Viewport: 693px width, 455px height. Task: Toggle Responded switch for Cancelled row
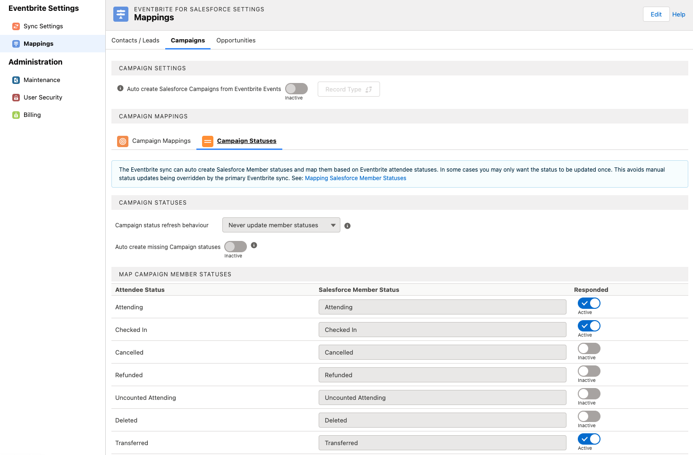(x=589, y=348)
